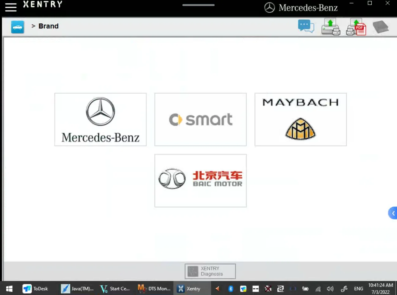
Task: Click the dim blue sync tray icon
Action: [x=293, y=289]
